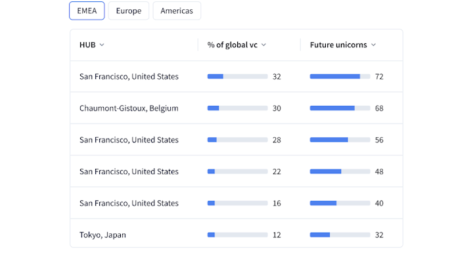Select the Chaumont-Gistoux, Belgium row
Image resolution: width=473 pixels, height=266 pixels.
[x=129, y=108]
